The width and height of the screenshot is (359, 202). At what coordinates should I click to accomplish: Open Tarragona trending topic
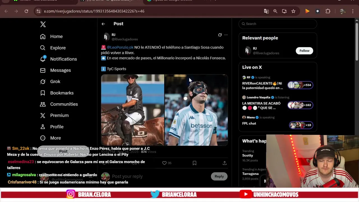[250, 174]
